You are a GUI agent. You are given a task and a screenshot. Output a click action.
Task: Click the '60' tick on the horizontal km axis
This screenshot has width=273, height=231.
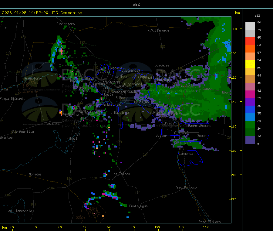click(109, 227)
